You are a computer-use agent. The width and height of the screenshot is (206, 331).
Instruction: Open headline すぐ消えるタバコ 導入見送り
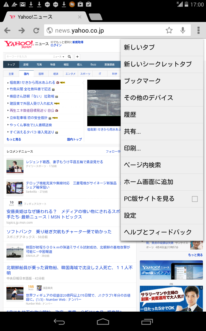[x=32, y=132]
